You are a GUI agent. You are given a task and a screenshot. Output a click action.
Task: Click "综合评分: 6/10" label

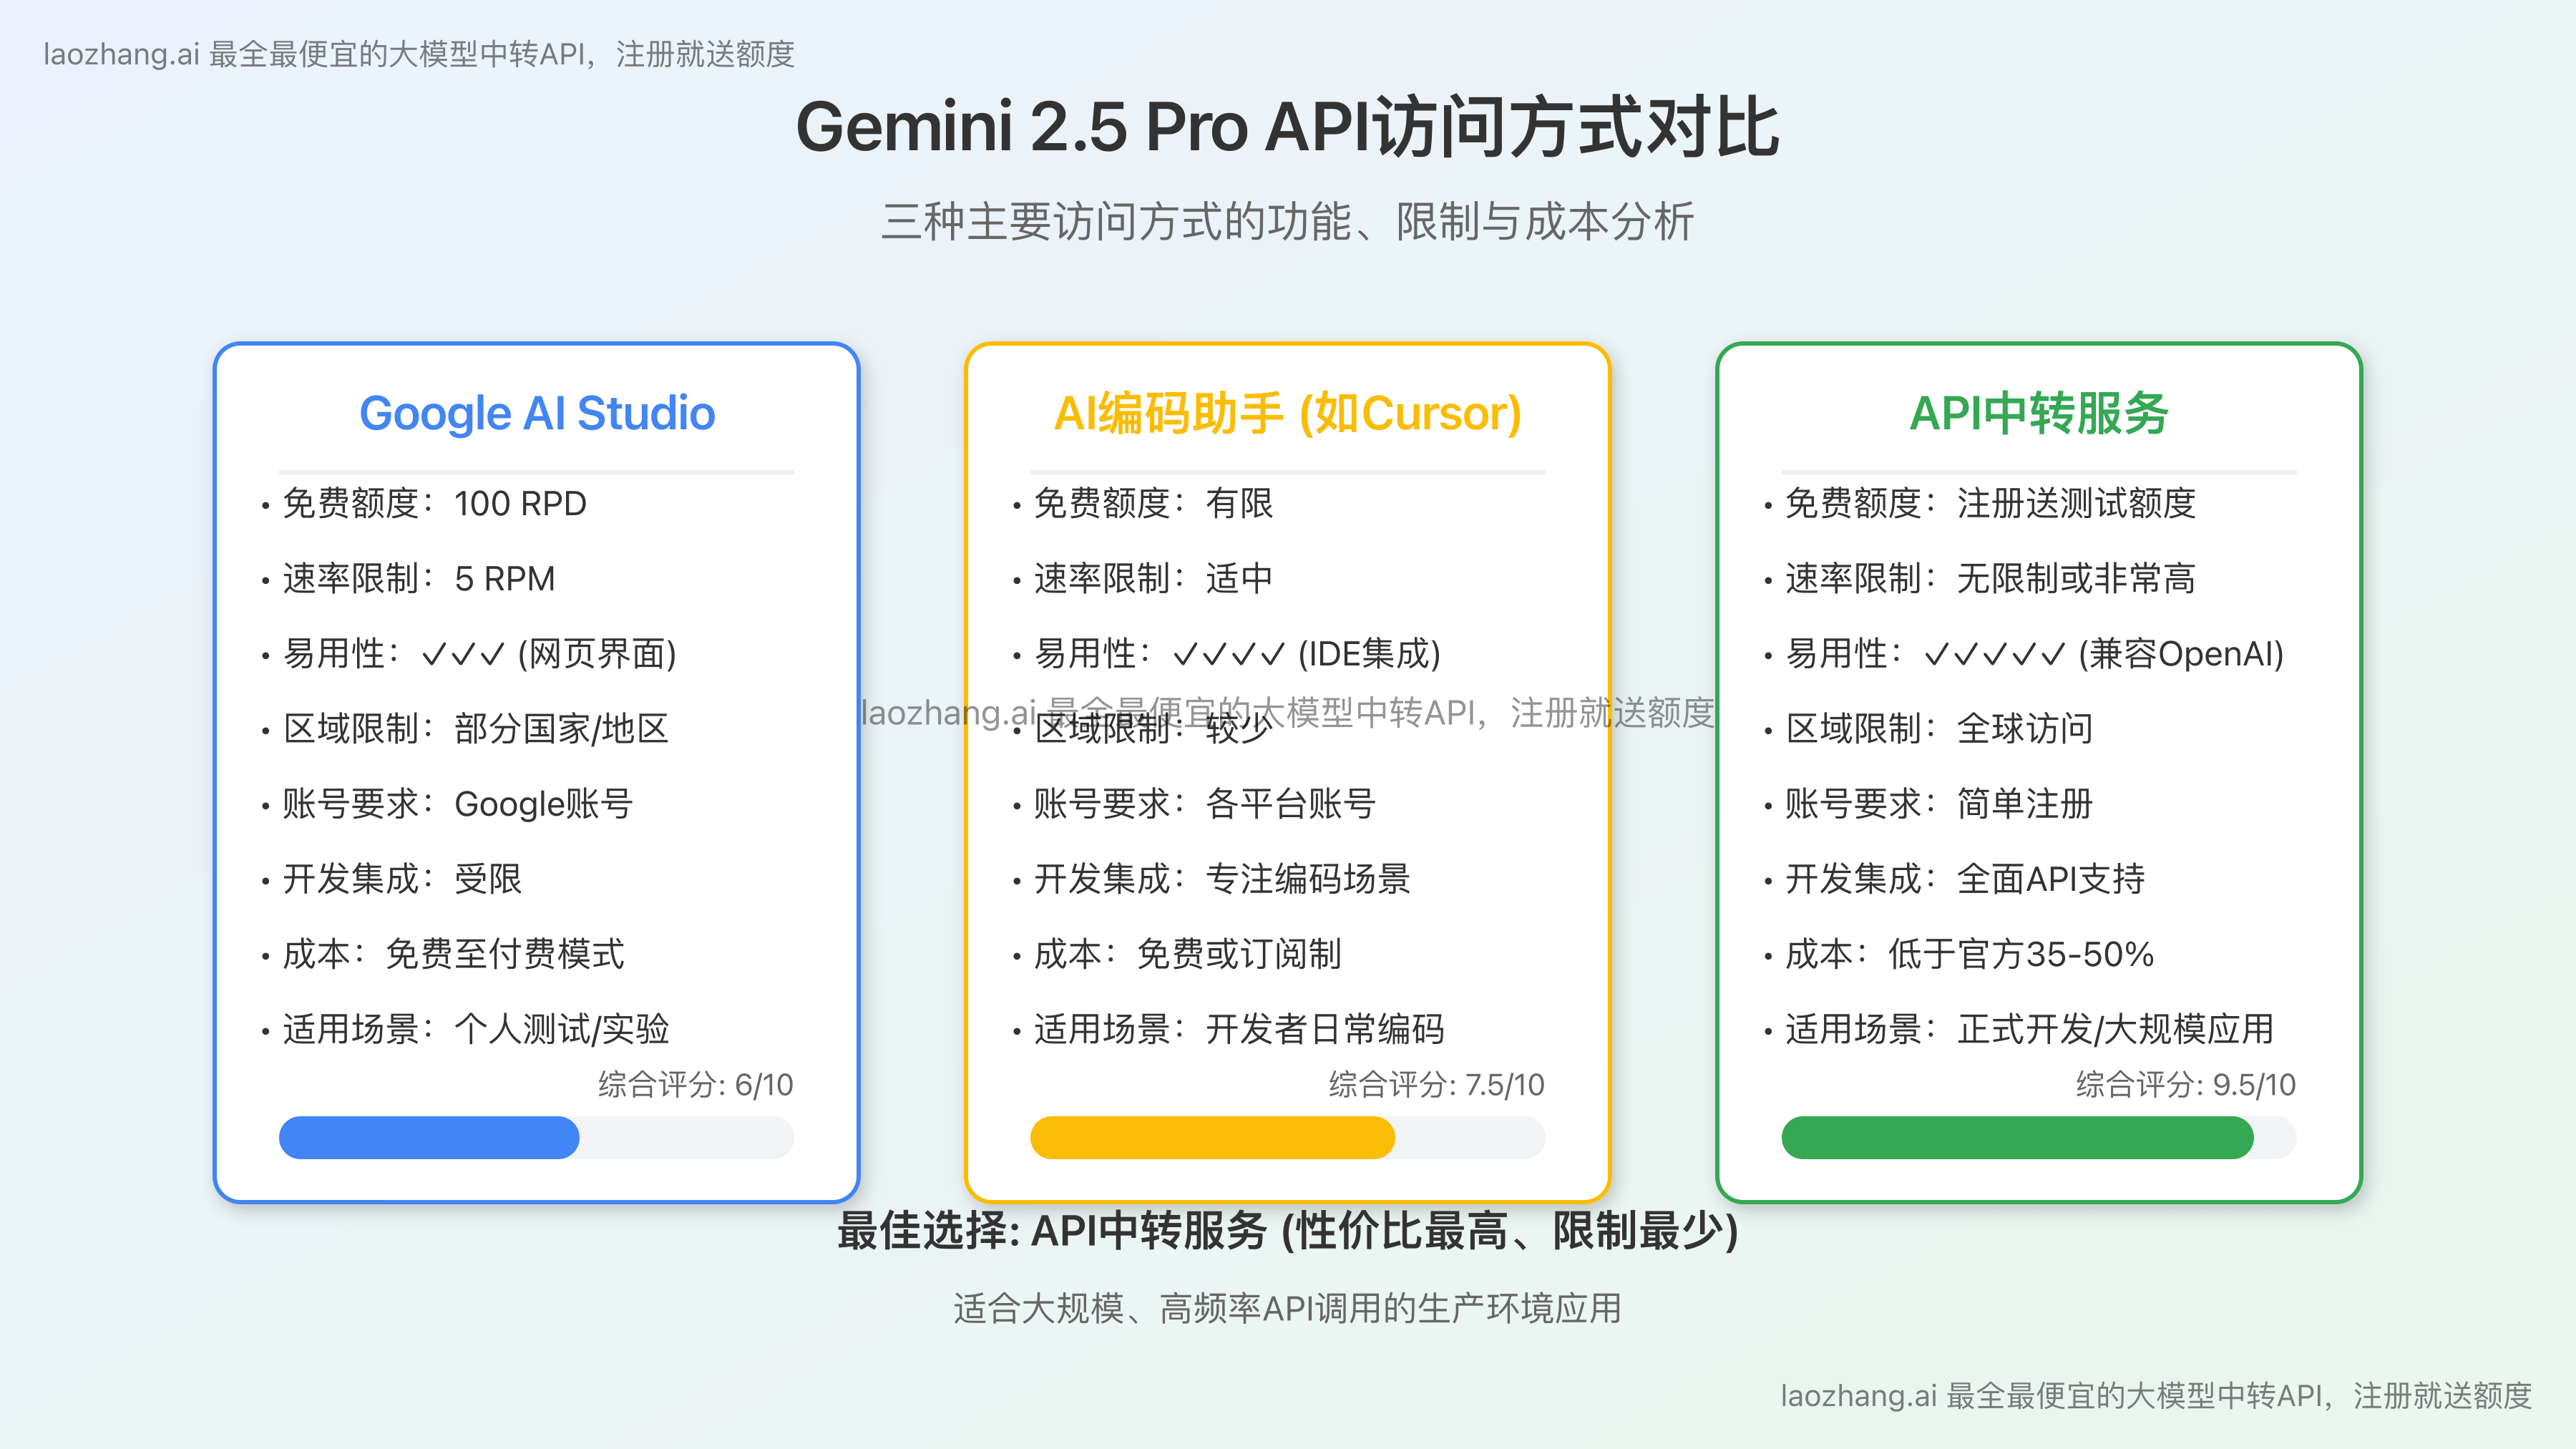click(696, 1084)
